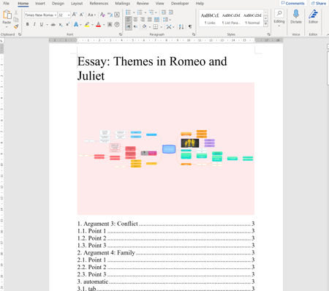Viewport: 329px width, 291px height.
Task: Click the Character Border icon
Action: 117,15
